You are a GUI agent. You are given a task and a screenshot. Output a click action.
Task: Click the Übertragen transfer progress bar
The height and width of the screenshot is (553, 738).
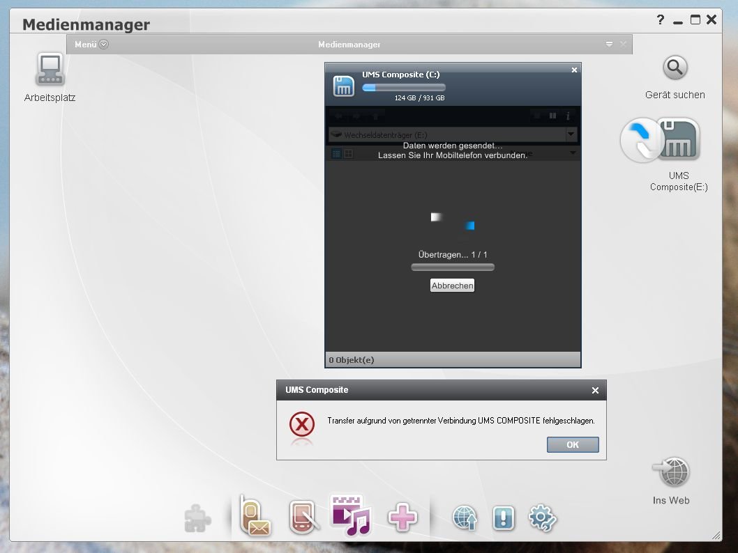[x=453, y=267]
